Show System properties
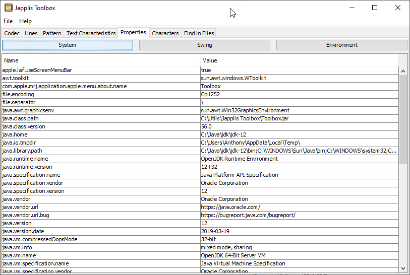This screenshot has height=275, width=410. point(68,45)
